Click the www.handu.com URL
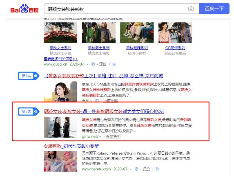Screen dimensions: 234x186 click(x=96, y=169)
